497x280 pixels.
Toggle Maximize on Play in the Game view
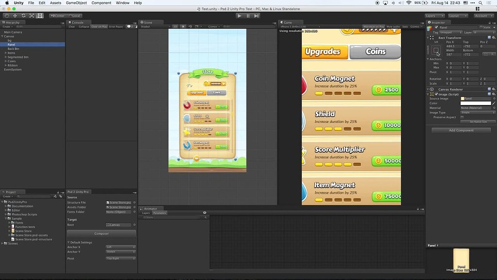tap(374, 26)
